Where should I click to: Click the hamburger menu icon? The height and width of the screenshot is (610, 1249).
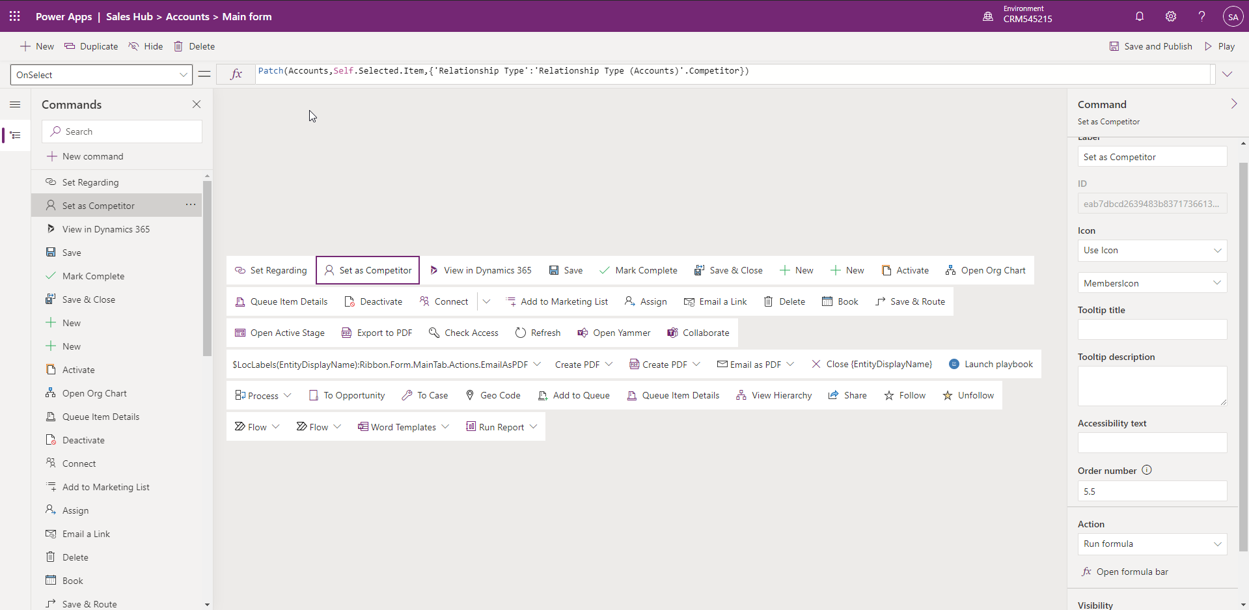coord(15,104)
